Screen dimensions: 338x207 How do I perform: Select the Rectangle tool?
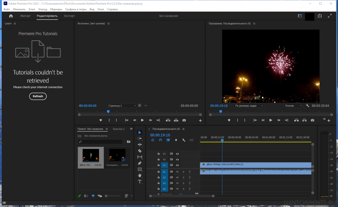pyautogui.click(x=140, y=169)
